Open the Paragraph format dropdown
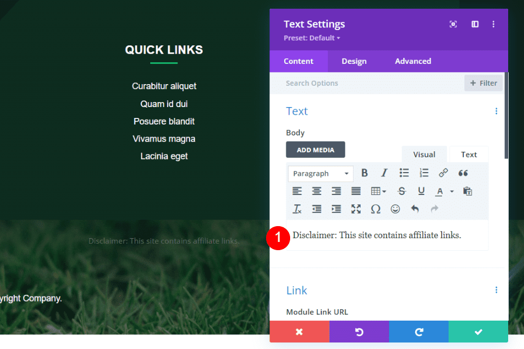This screenshot has width=524, height=349. point(320,173)
